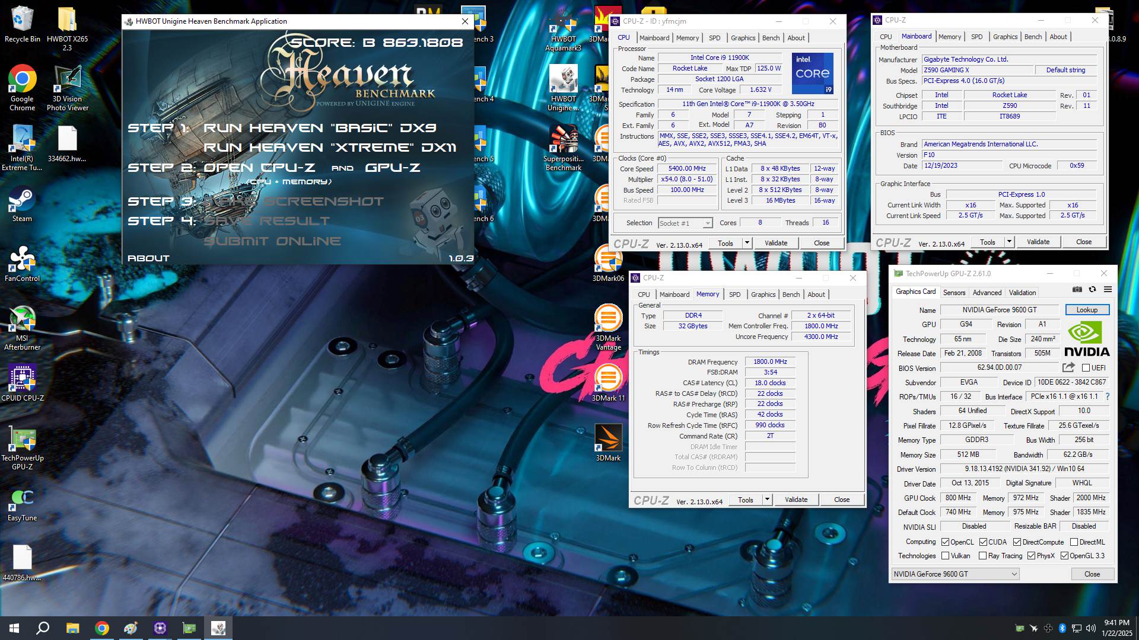1139x640 pixels.
Task: Click Bus Interface question mark in GPU-Z
Action: tap(1107, 396)
